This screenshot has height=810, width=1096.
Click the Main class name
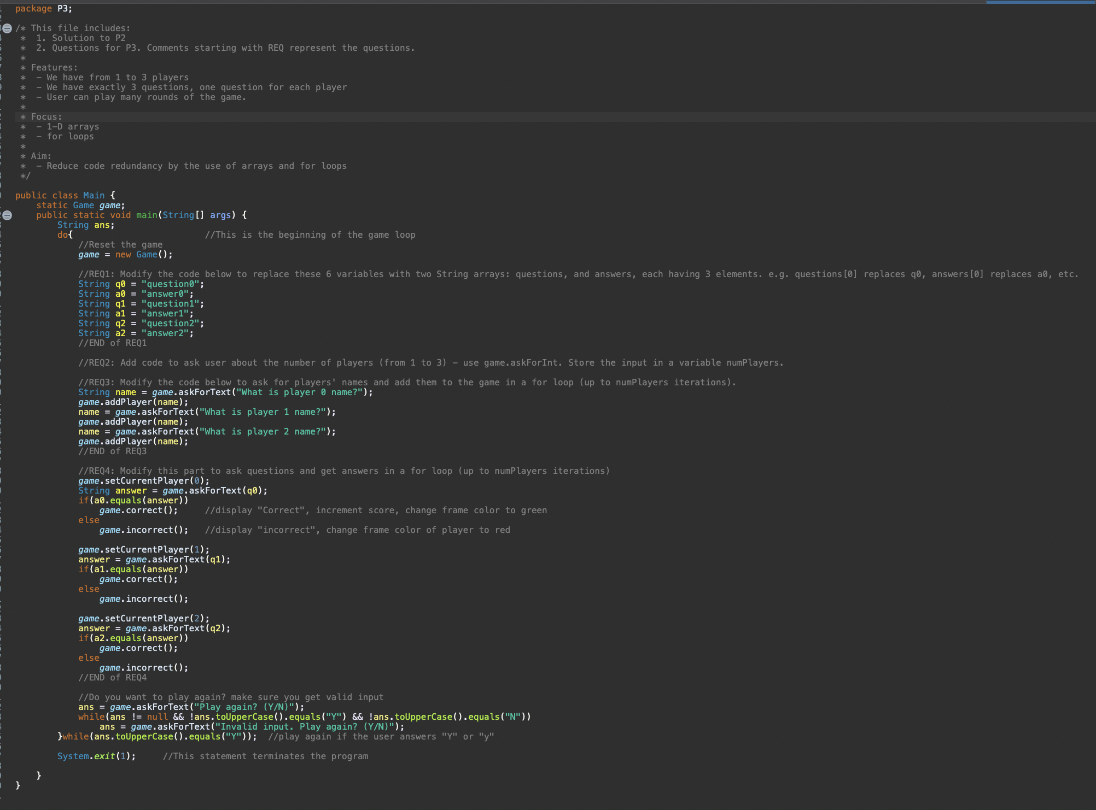tap(94, 196)
